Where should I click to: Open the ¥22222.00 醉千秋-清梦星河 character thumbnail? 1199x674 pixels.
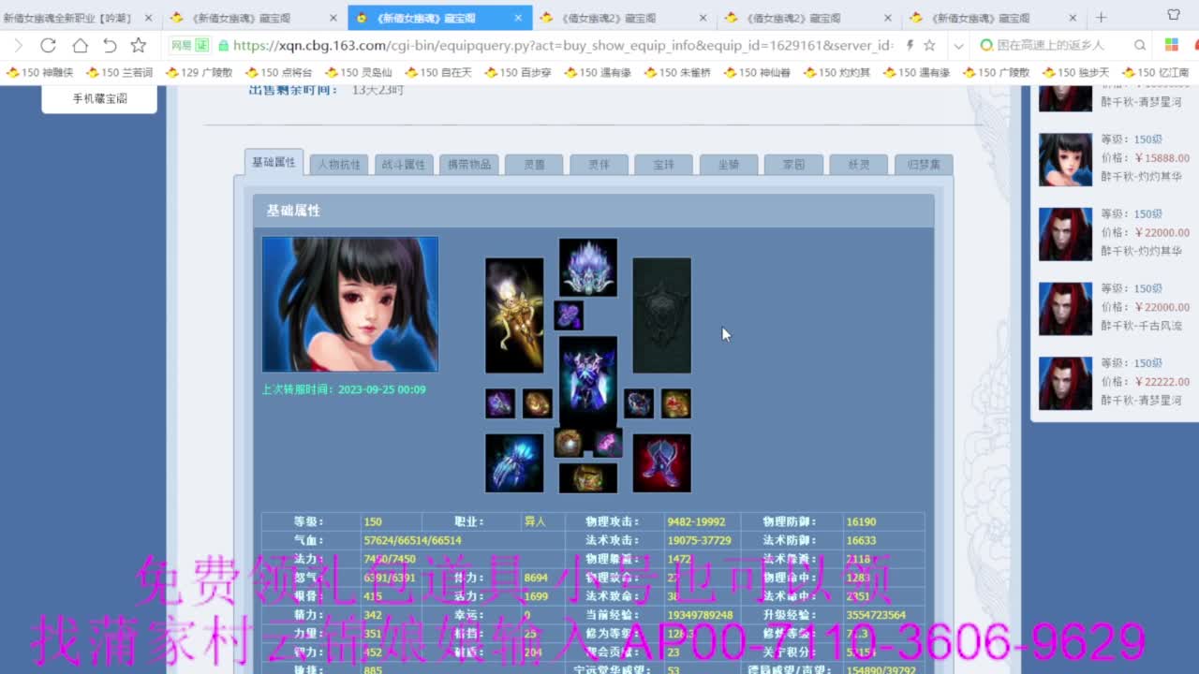(1065, 384)
